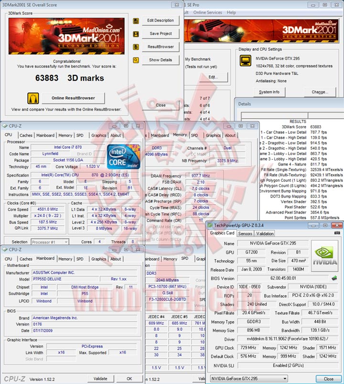Click the NVIDIA SLI field Enabled (2 GPUs)
The width and height of the screenshot is (344, 384).
point(288,365)
